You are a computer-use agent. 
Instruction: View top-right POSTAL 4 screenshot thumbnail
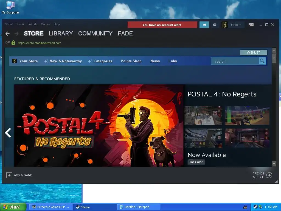(x=247, y=115)
